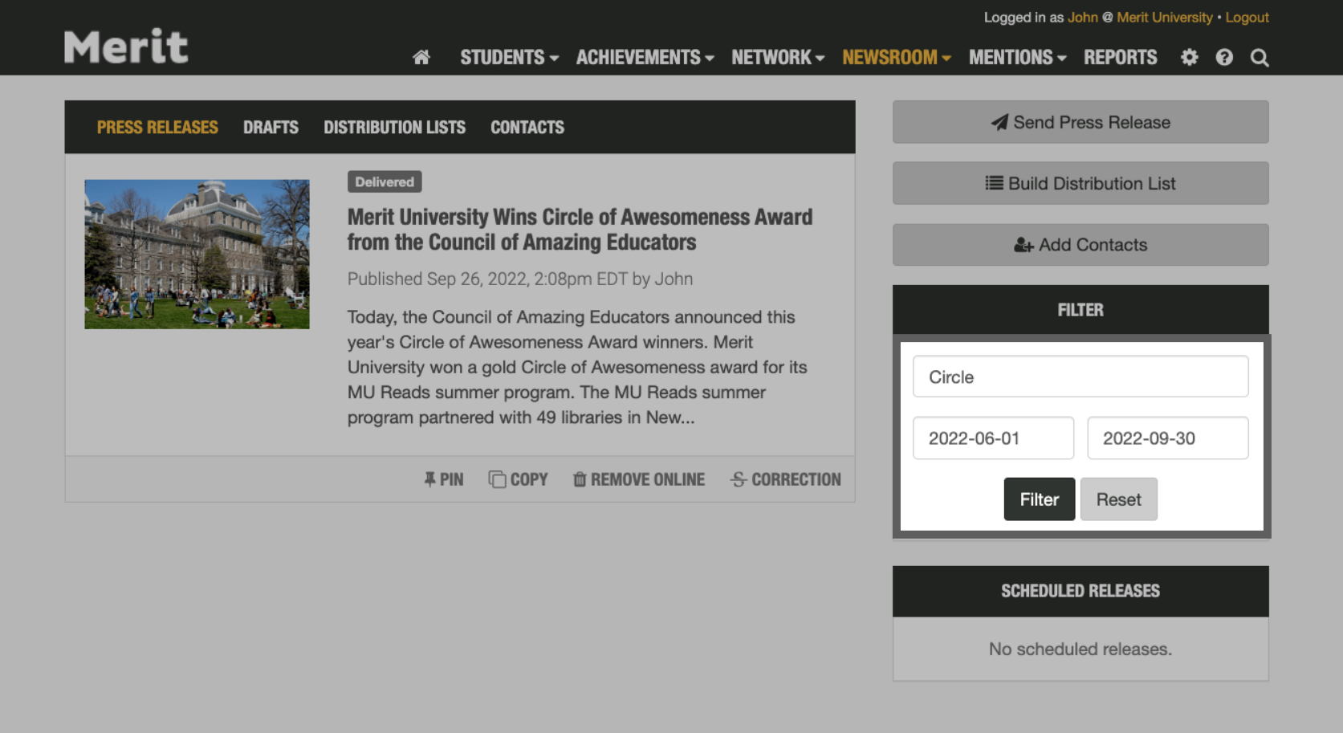Copy the press release
1343x733 pixels.
coord(518,479)
